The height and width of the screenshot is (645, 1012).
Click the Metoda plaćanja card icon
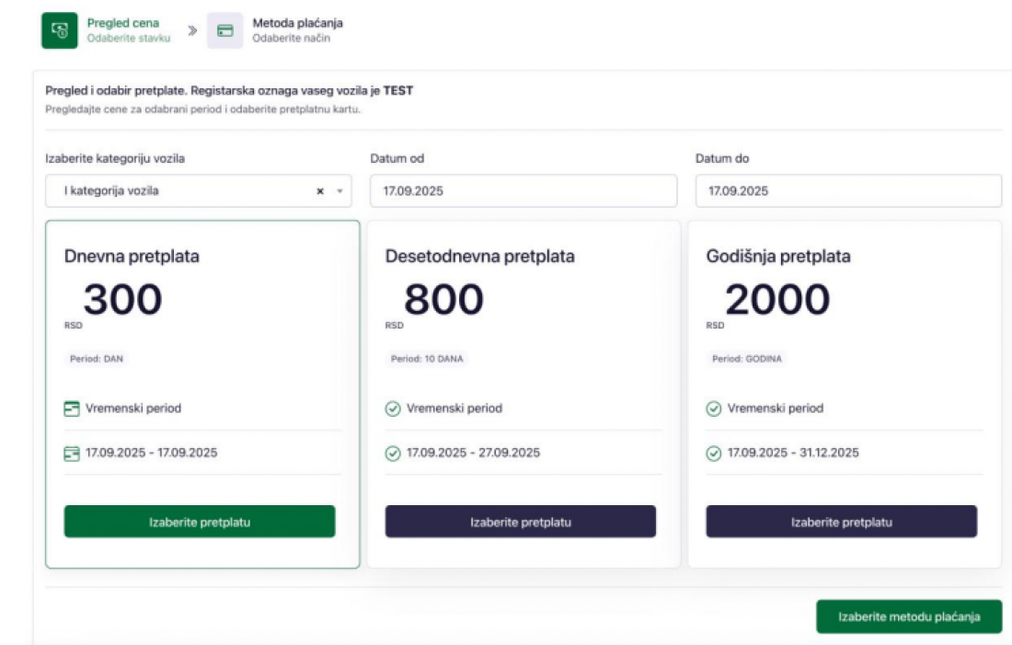coord(224,30)
